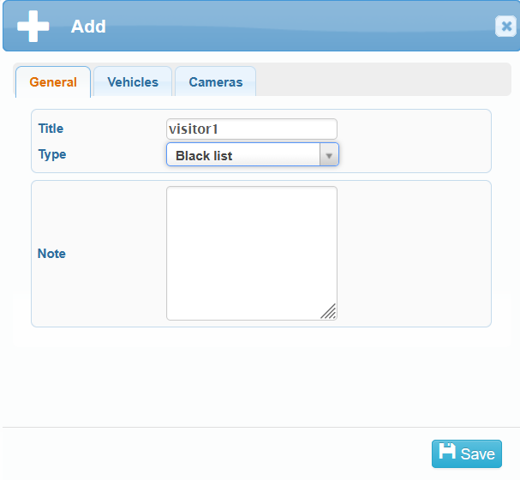520x480 pixels.
Task: Switch to the General tab
Action: click(x=53, y=82)
